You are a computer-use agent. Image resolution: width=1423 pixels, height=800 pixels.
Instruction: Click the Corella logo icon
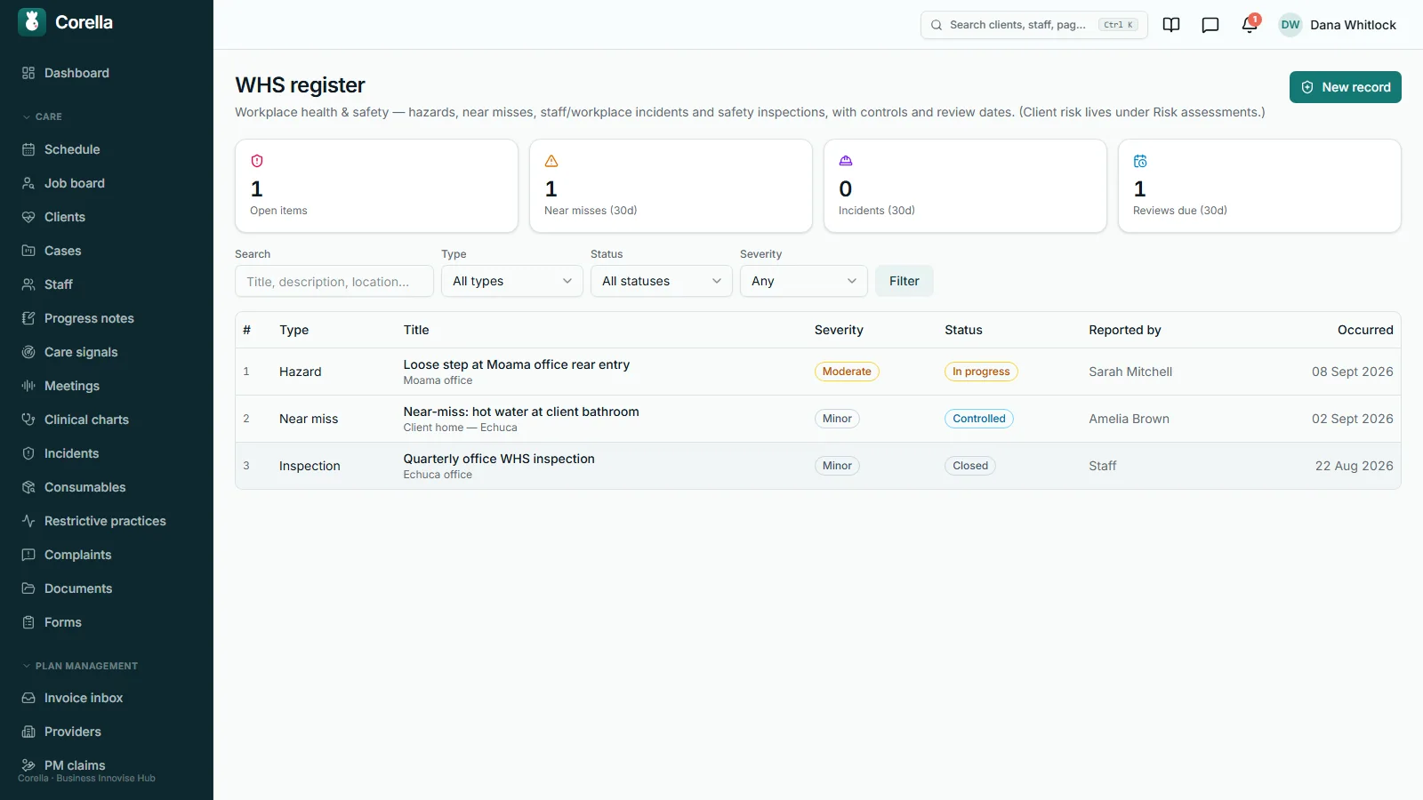(32, 22)
